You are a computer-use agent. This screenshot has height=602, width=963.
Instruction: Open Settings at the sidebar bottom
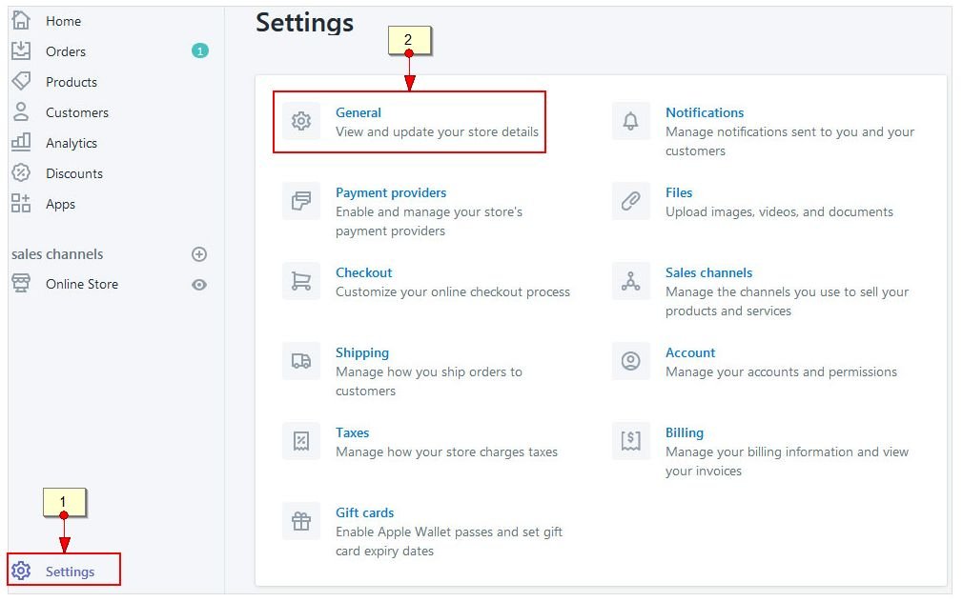click(70, 572)
